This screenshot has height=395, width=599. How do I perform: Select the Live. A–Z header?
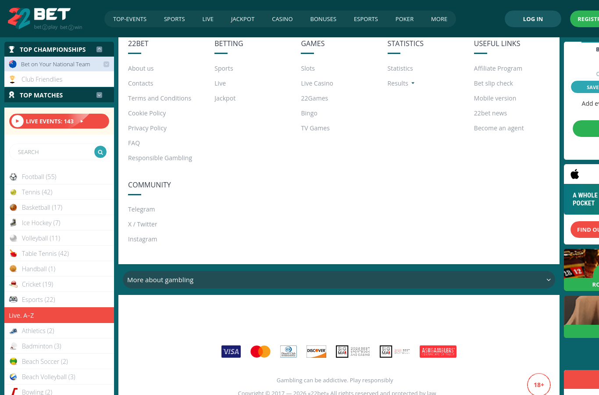(59, 315)
